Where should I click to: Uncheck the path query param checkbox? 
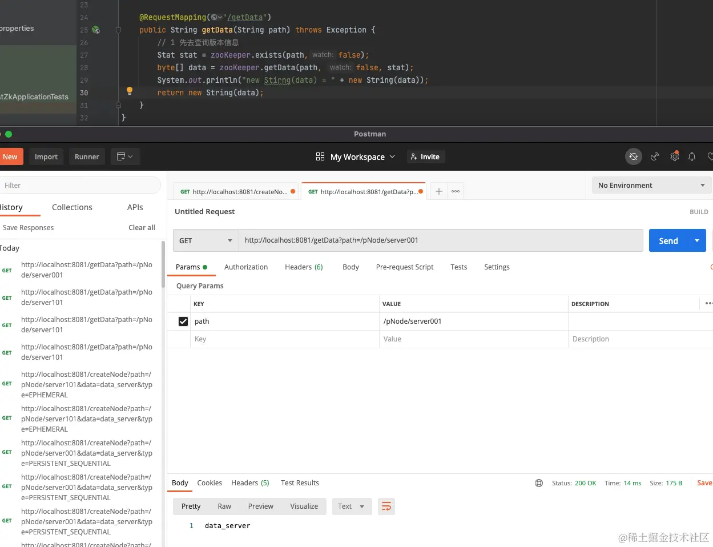pos(183,321)
